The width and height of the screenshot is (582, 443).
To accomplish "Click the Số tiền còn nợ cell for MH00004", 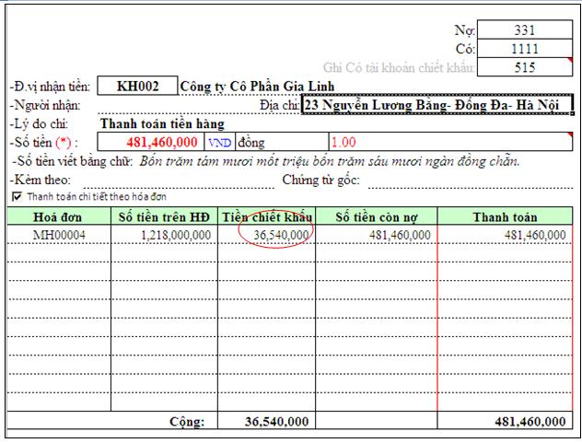I will pyautogui.click(x=377, y=236).
